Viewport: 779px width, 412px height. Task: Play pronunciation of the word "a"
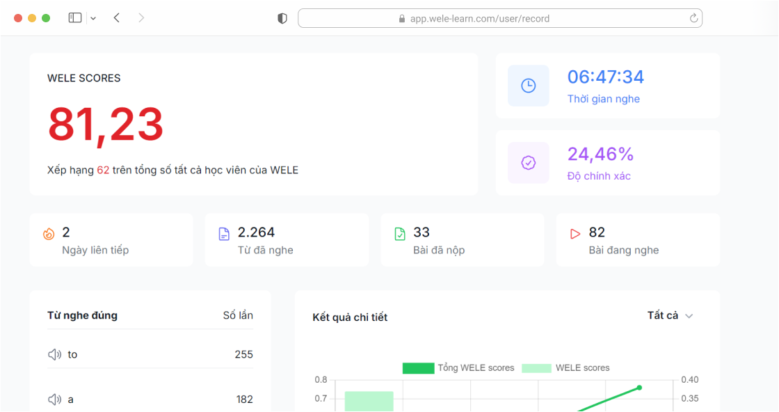pyautogui.click(x=55, y=399)
